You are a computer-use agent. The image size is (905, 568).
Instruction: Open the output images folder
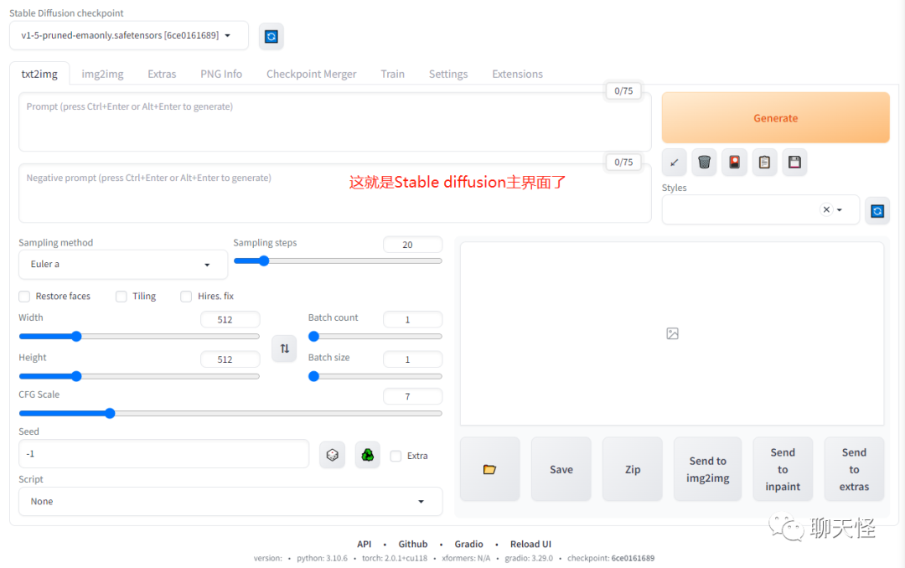pyautogui.click(x=489, y=468)
